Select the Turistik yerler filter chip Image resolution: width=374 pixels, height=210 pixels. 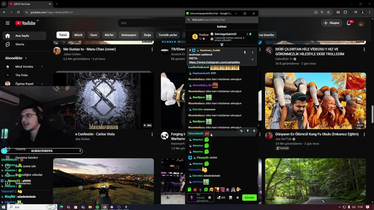(x=168, y=35)
